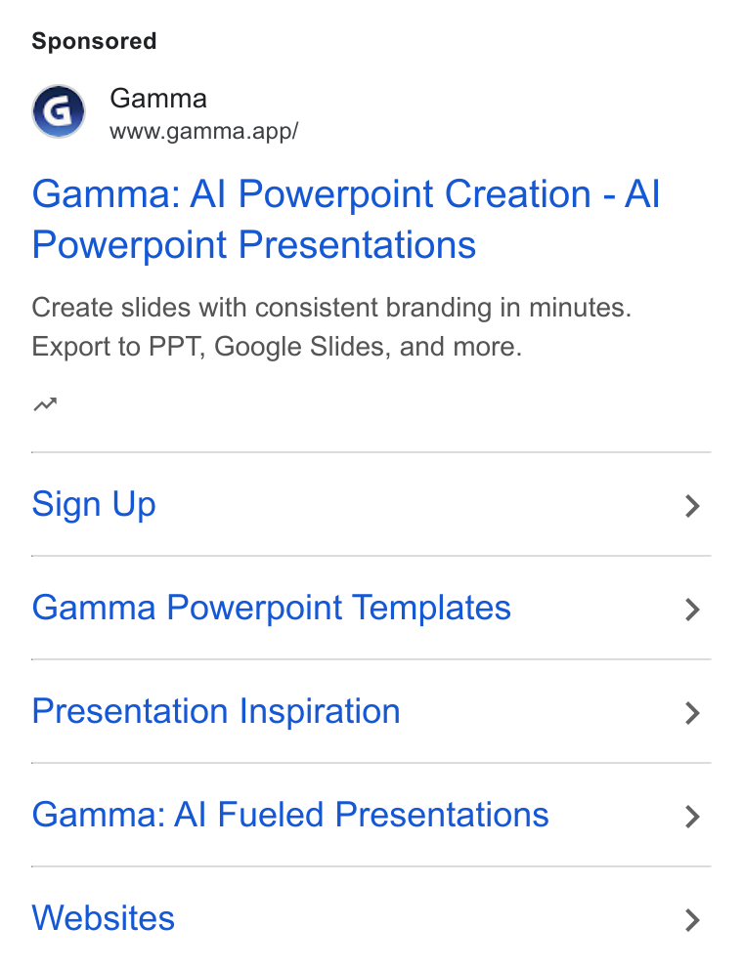Open the Sign Up sitelink
The width and height of the screenshot is (743, 969).
[x=94, y=504]
